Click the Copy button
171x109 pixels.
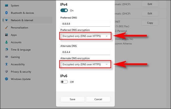pyautogui.click(x=150, y=23)
